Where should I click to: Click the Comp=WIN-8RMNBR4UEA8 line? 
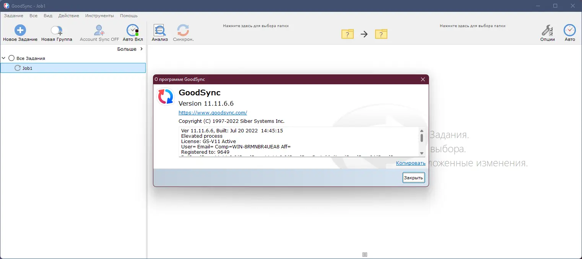pos(236,147)
